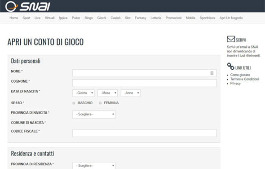Open the Mobile section

point(190,18)
